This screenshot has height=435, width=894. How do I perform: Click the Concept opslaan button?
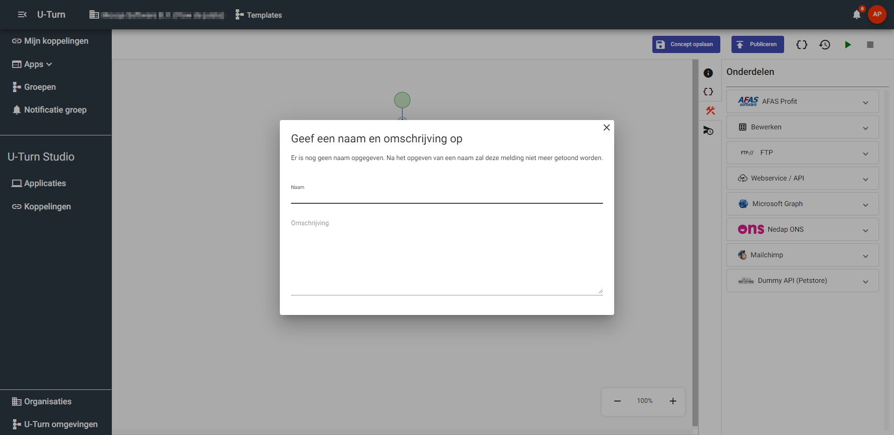(x=686, y=45)
